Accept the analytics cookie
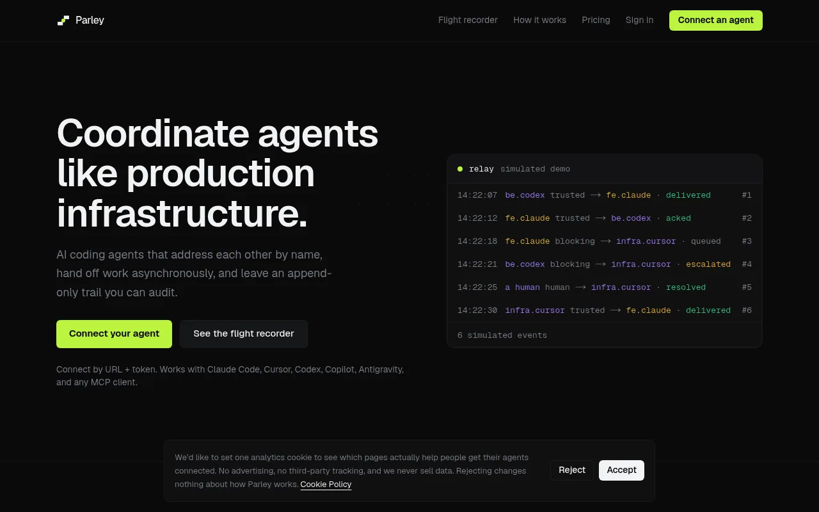Screen dimensions: 819x512 621,470
